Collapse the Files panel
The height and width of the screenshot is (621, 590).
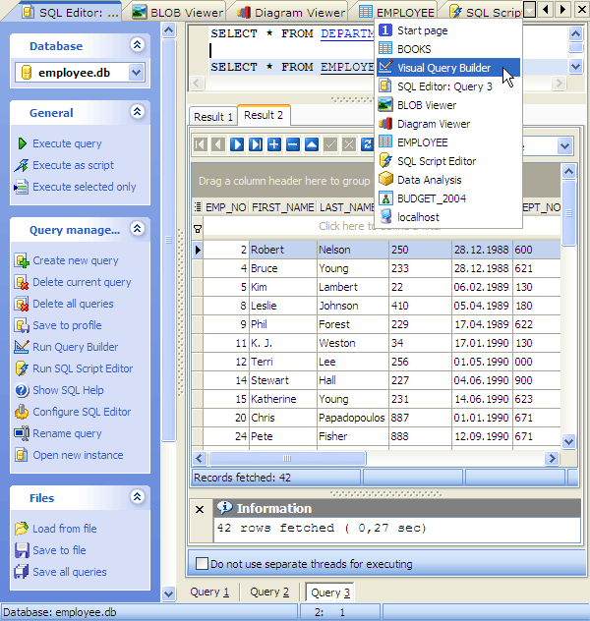[x=137, y=496]
